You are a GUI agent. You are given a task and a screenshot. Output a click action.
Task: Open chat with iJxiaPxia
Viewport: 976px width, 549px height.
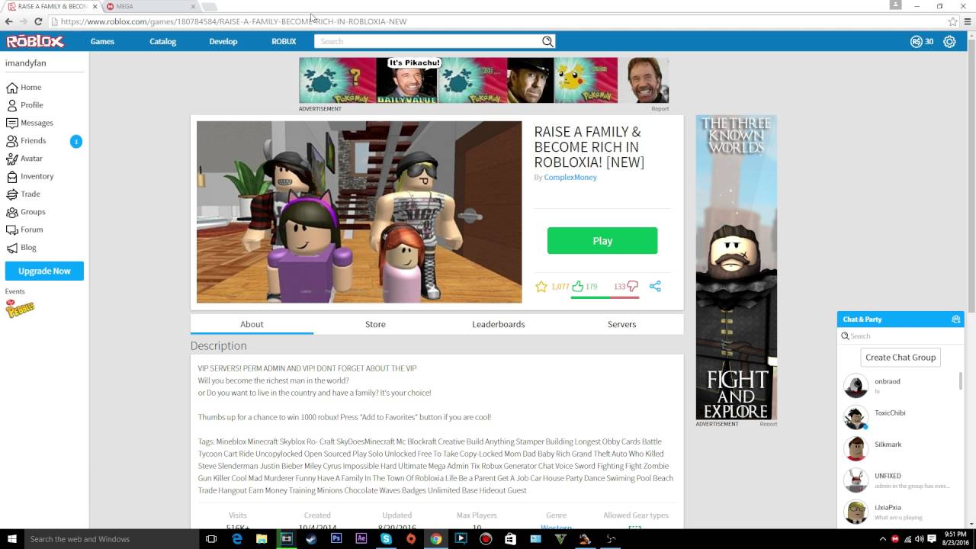coord(897,512)
